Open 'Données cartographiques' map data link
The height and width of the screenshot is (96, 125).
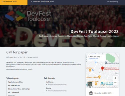[x=98, y=87]
